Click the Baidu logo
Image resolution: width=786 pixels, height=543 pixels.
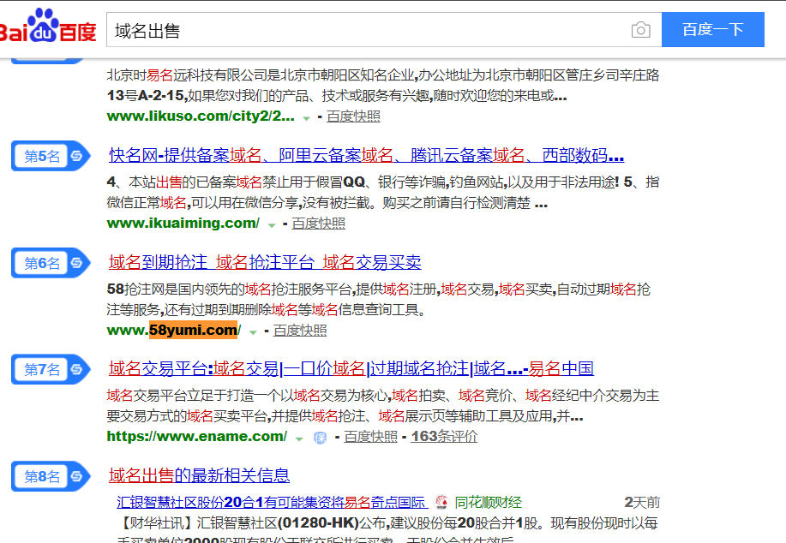click(x=48, y=26)
